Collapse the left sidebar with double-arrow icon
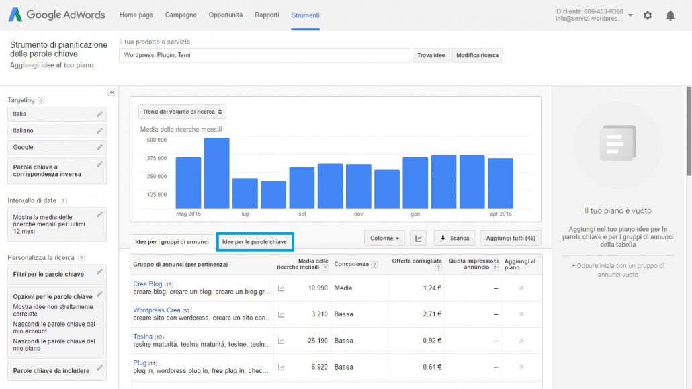 pyautogui.click(x=112, y=92)
